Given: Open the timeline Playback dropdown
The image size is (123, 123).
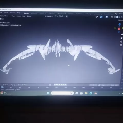Looking at the screenshot, I should 6,85.
